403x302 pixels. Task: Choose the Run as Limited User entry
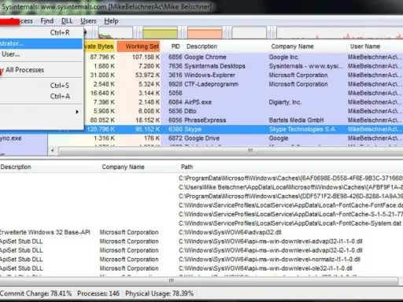pos(41,54)
